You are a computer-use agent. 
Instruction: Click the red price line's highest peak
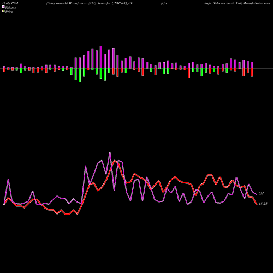point(114,161)
